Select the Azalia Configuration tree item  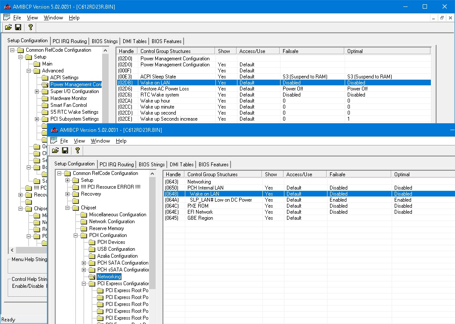tap(118, 256)
